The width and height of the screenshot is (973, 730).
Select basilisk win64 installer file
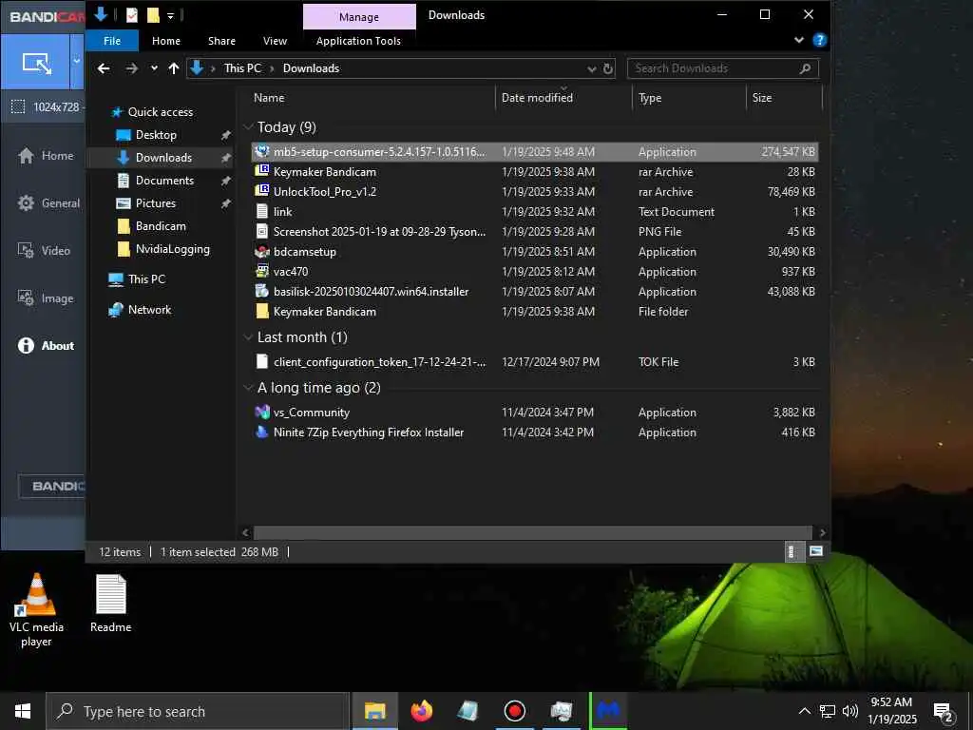click(534, 291)
